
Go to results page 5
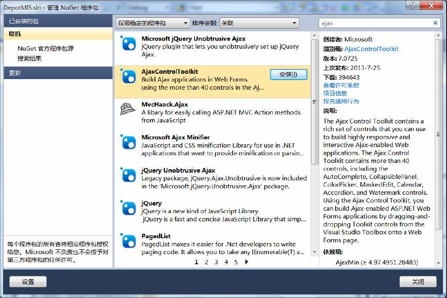click(x=236, y=262)
